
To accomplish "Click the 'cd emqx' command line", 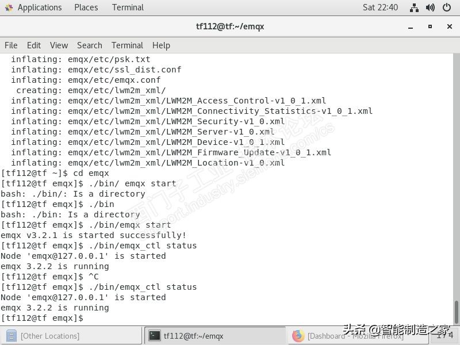I will [55, 173].
